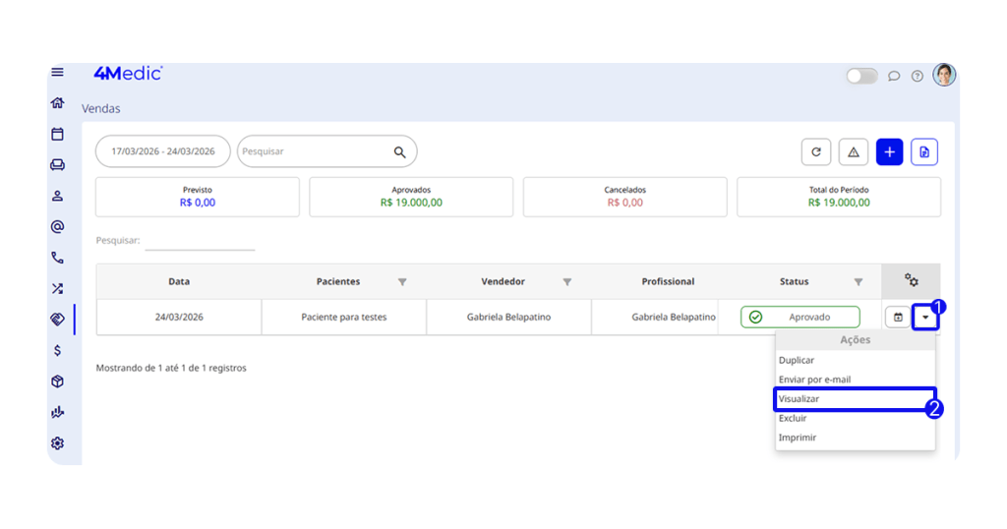The image size is (1007, 529).
Task: Click the warning triangle icon button
Action: [x=853, y=151]
